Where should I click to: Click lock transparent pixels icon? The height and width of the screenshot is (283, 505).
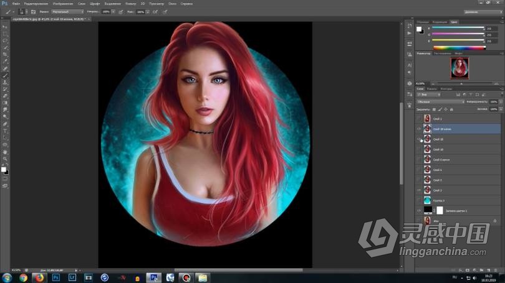434,109
